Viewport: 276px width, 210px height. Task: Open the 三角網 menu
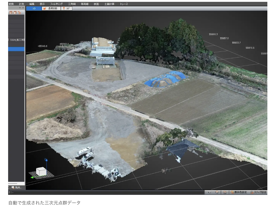[x=72, y=4]
